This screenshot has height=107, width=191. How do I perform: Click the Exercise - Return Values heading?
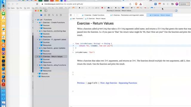[95, 23]
